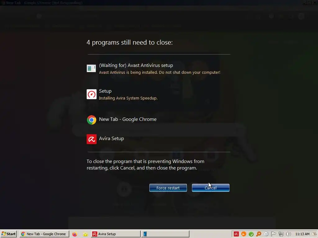
Task: Select the Avira System Speedup setup icon
Action: point(92,94)
